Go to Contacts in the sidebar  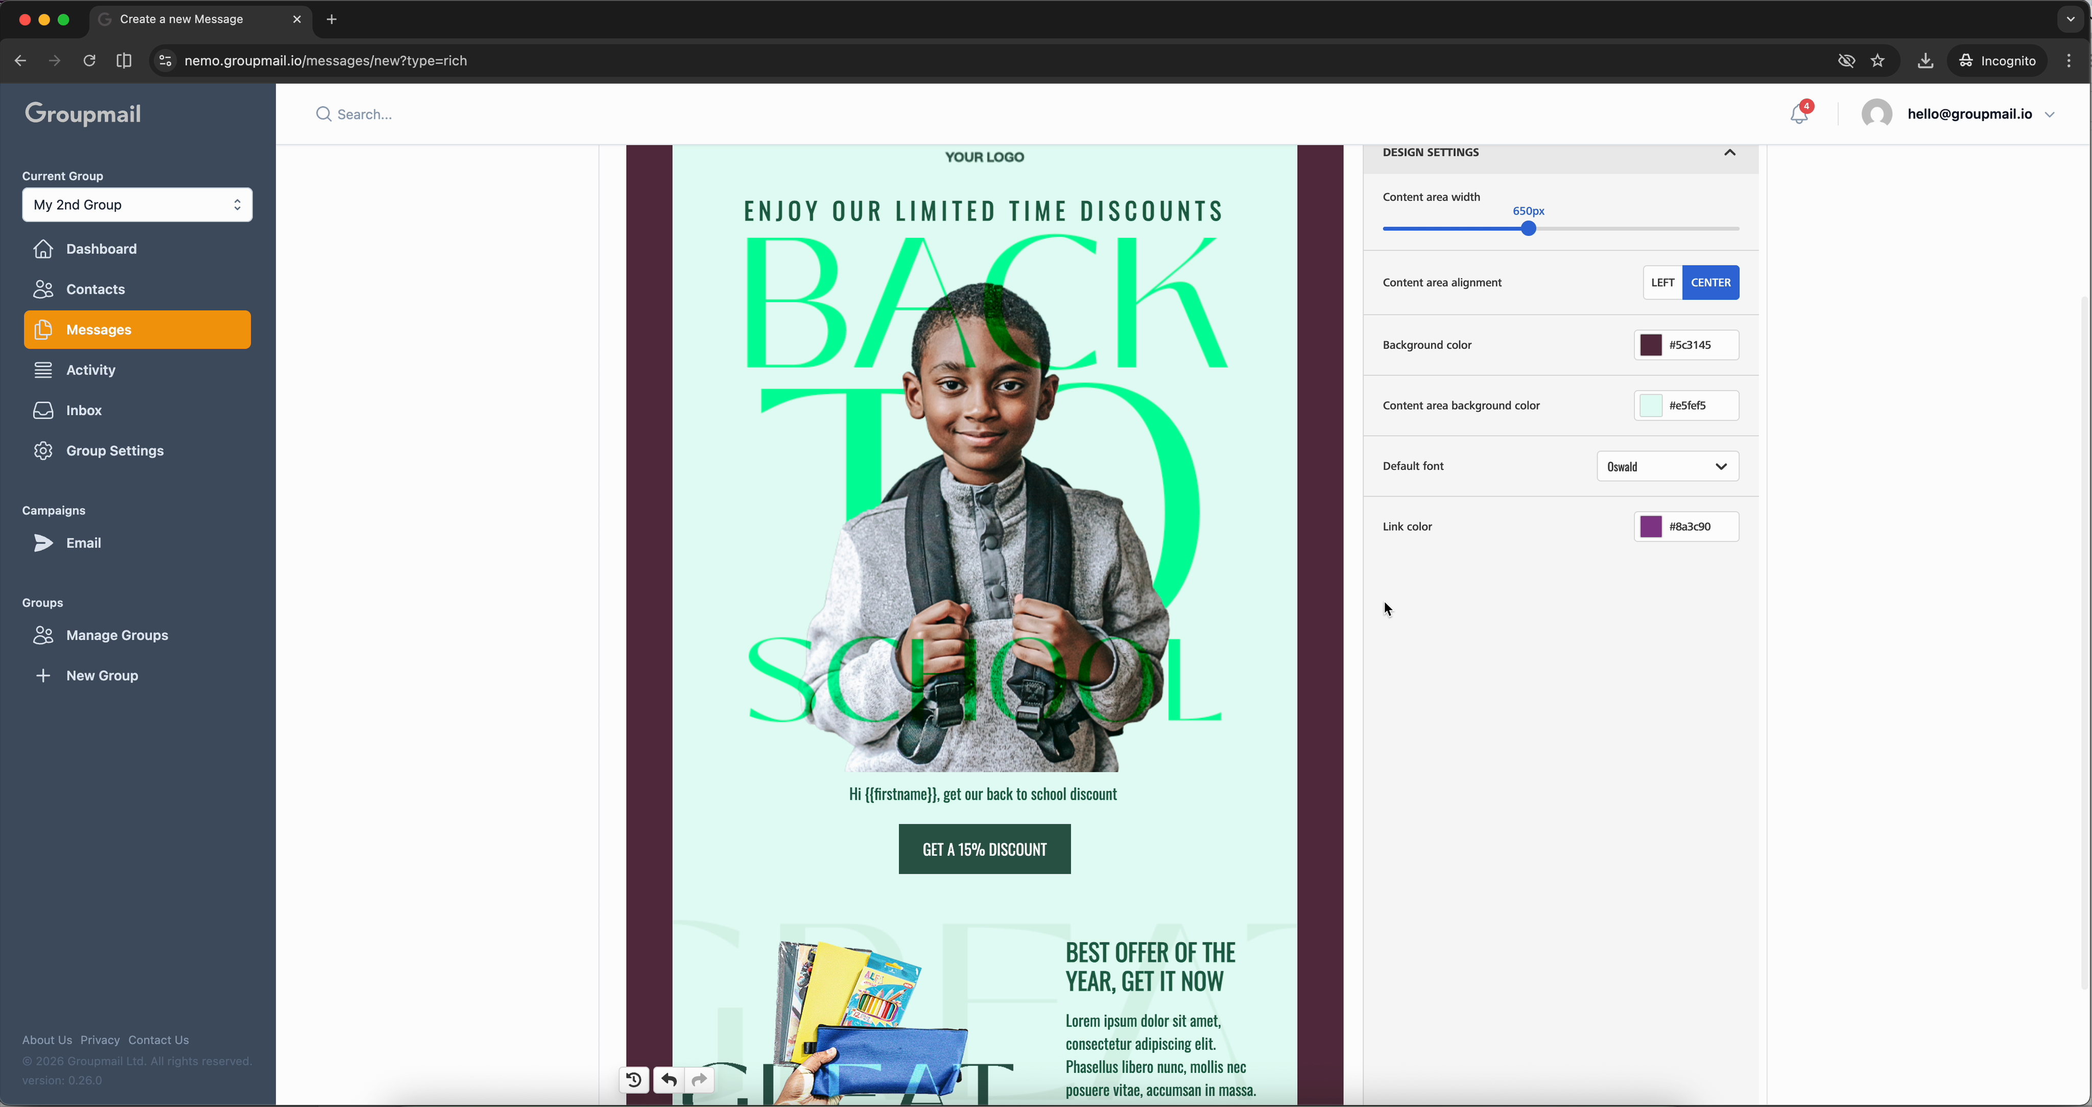tap(95, 289)
